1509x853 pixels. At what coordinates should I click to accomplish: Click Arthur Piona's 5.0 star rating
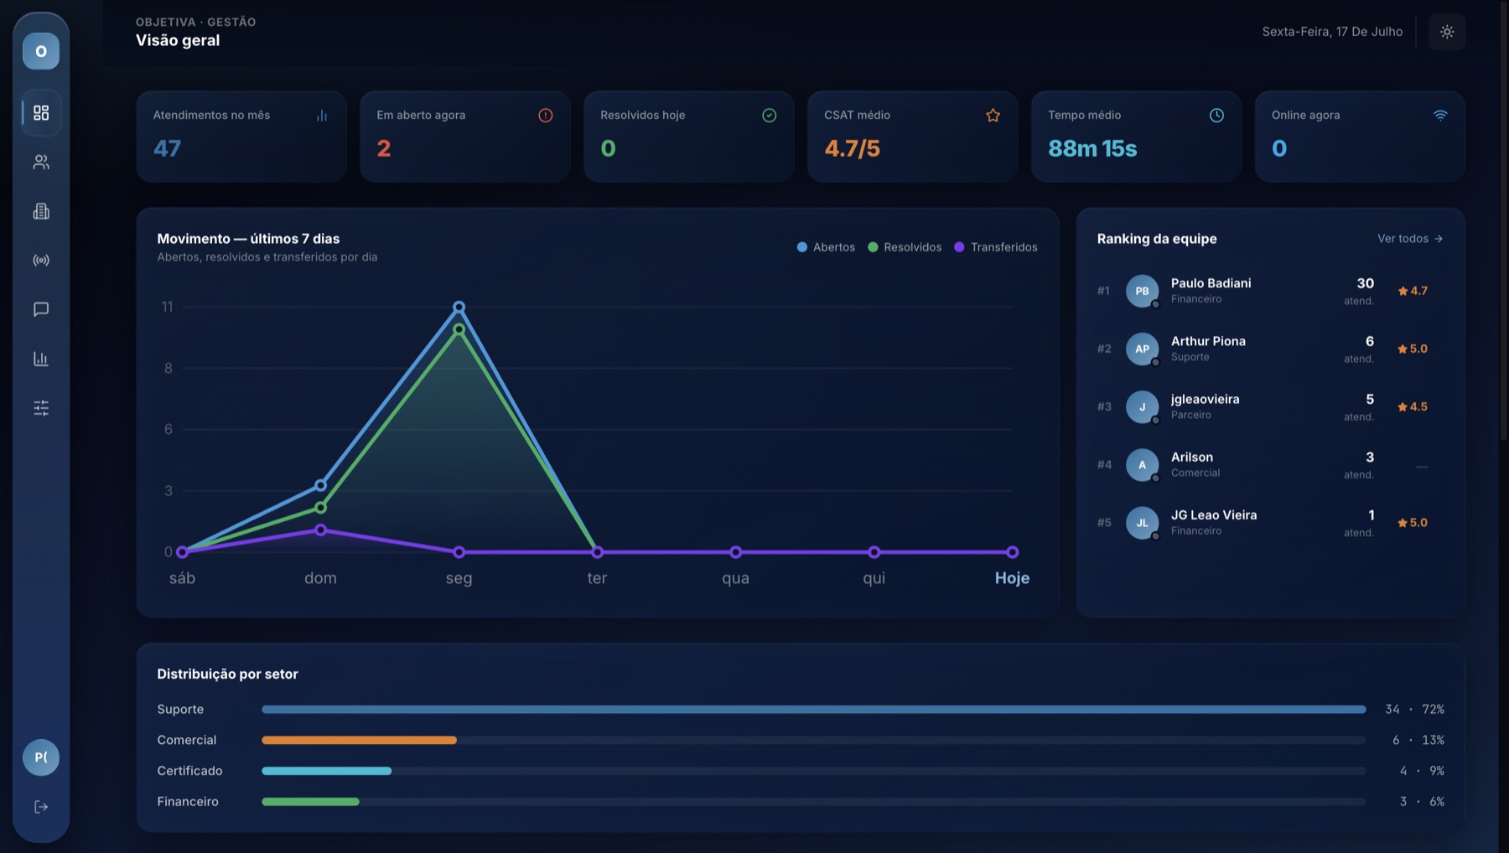point(1413,349)
